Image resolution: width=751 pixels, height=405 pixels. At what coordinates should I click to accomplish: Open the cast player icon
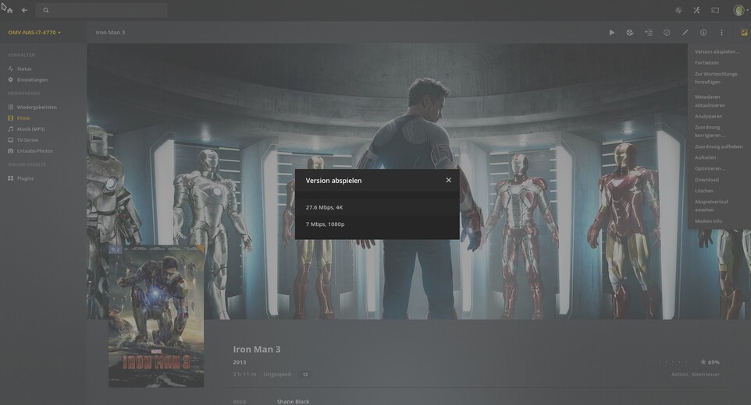click(715, 10)
